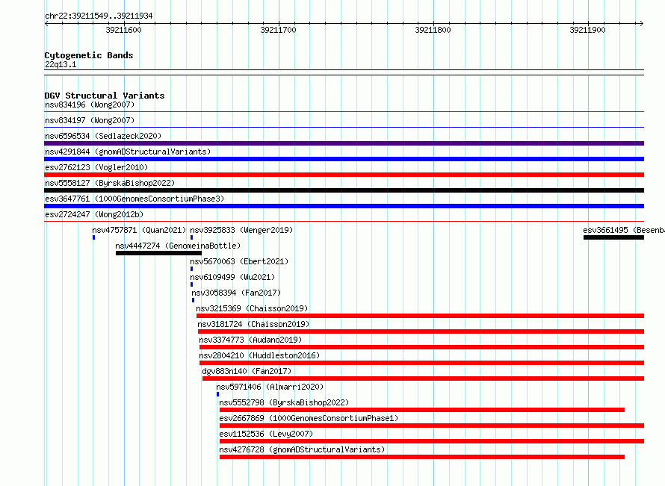Click the 39211900 ruler position label

[x=588, y=30]
